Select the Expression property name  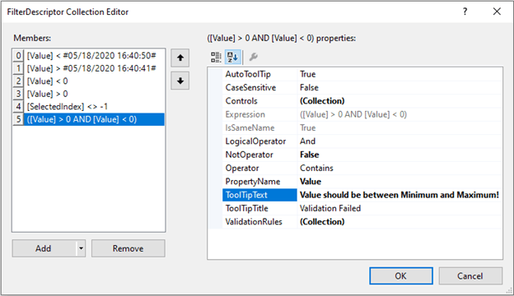click(x=245, y=114)
